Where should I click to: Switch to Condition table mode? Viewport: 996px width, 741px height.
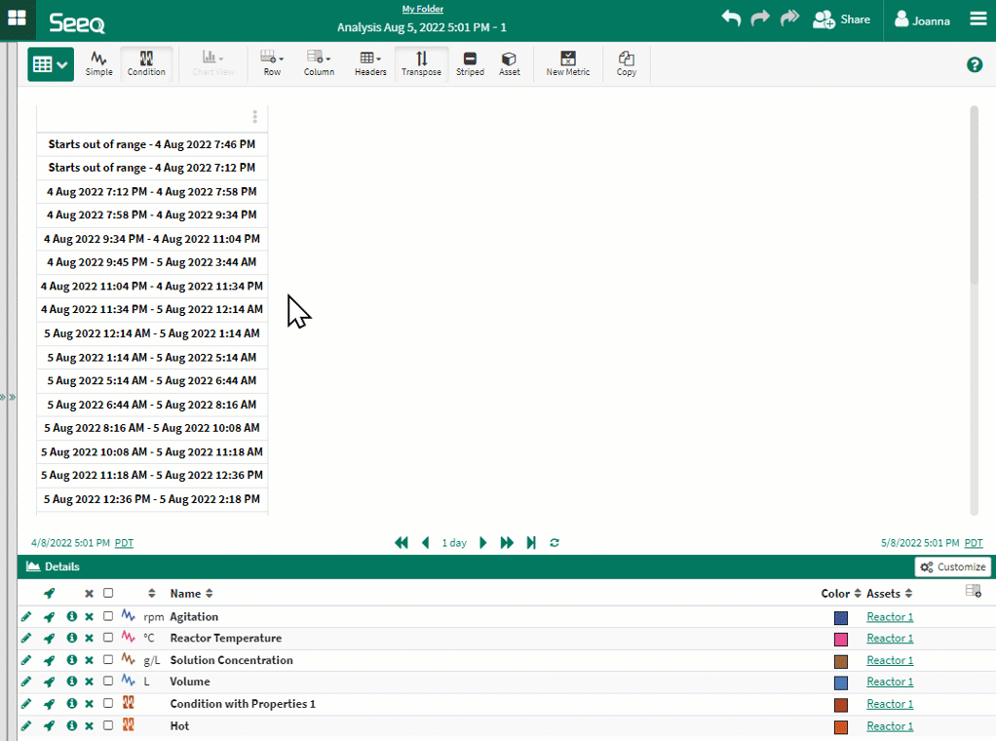click(x=146, y=63)
